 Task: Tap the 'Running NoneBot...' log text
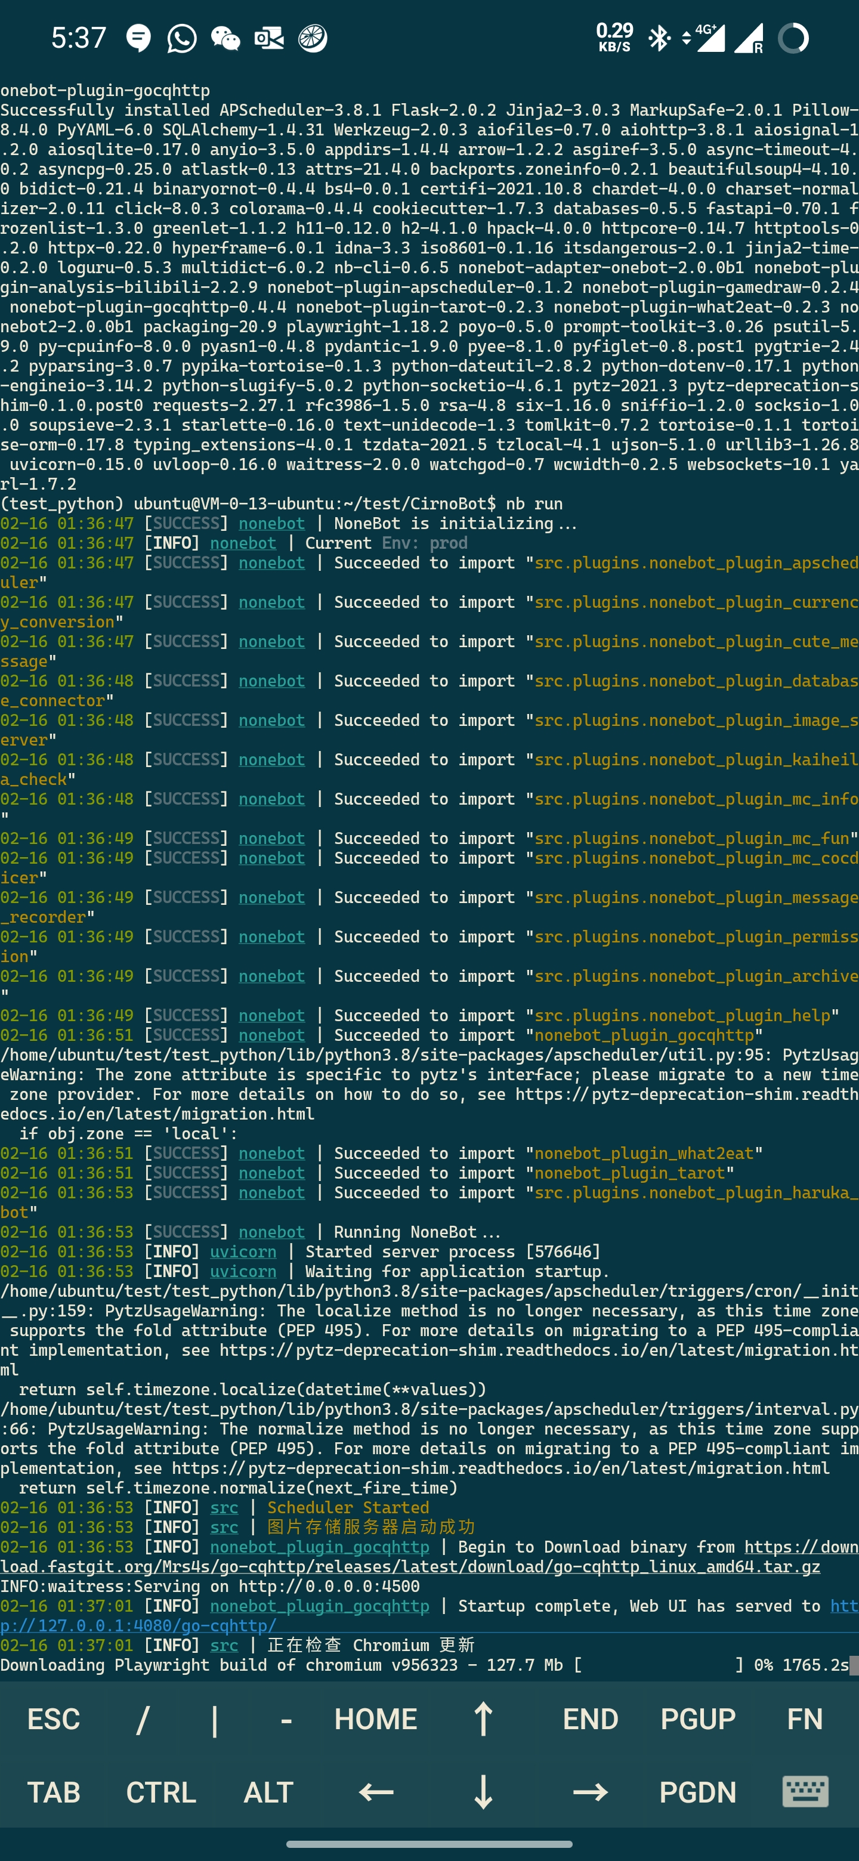417,1232
